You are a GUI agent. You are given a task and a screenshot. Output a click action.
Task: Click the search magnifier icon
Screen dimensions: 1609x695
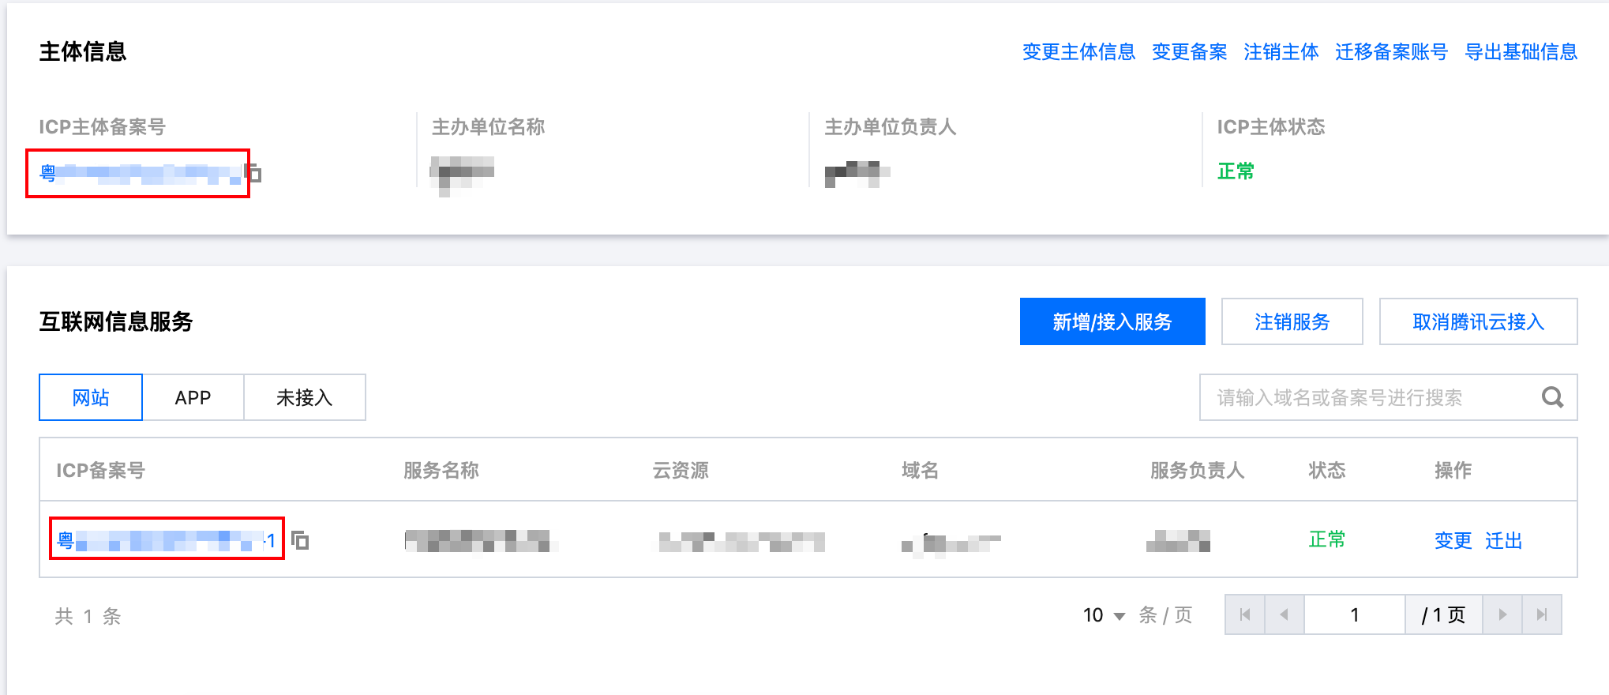coord(1552,397)
